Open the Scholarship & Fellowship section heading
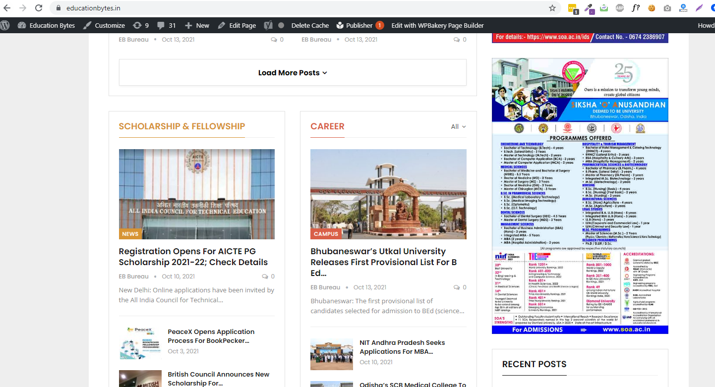 pyautogui.click(x=182, y=126)
